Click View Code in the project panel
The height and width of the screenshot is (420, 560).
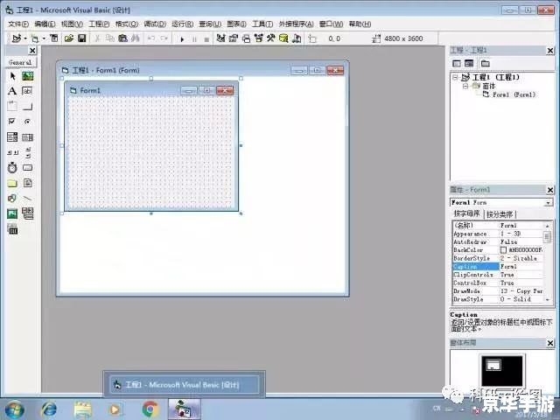tap(457, 64)
